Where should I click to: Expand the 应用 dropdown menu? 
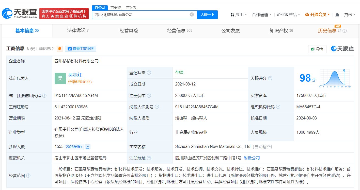[x=239, y=15]
